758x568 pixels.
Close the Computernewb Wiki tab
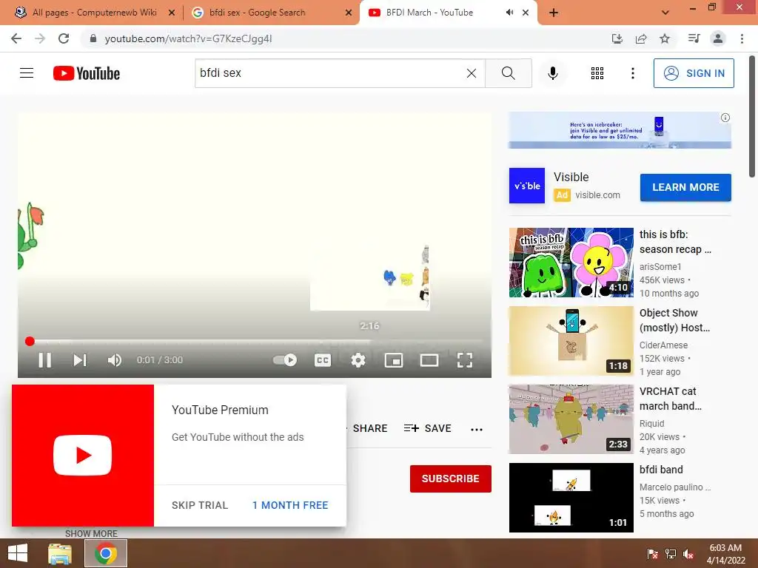[172, 13]
